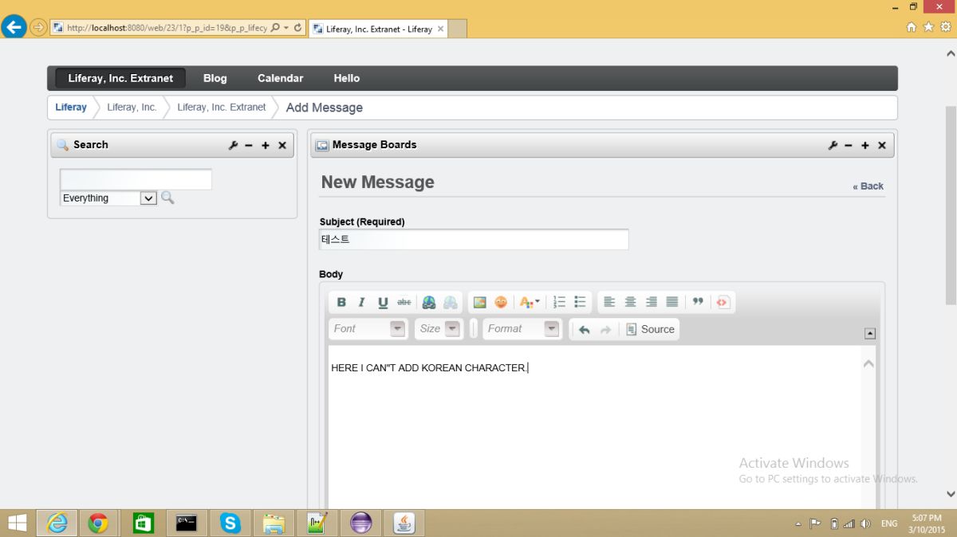Undo the last edit
This screenshot has width=957, height=537.
584,329
